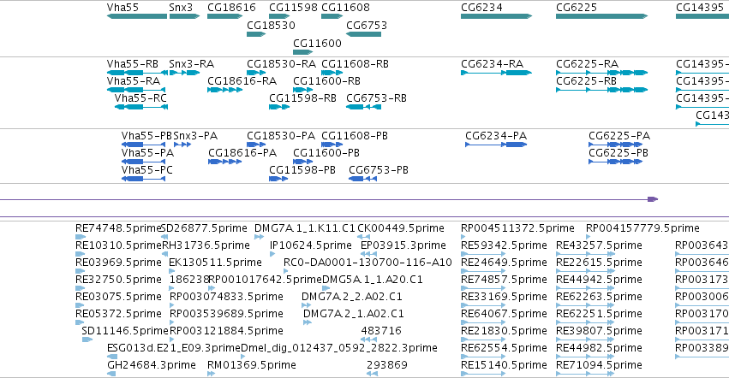Select the Snx3-RA transcript label

192,64
